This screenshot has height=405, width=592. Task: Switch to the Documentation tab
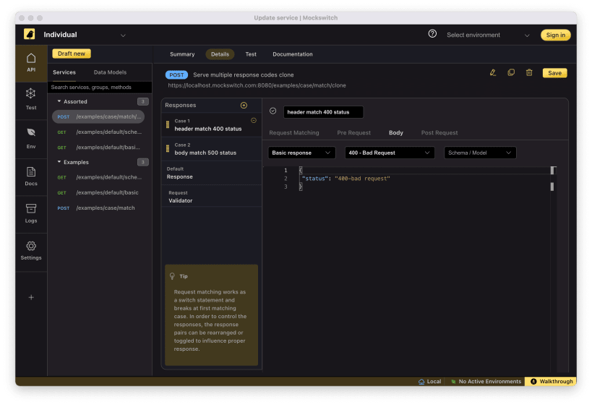pos(293,54)
